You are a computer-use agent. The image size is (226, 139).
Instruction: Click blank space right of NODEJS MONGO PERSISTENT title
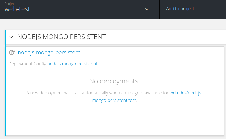(x=166, y=37)
